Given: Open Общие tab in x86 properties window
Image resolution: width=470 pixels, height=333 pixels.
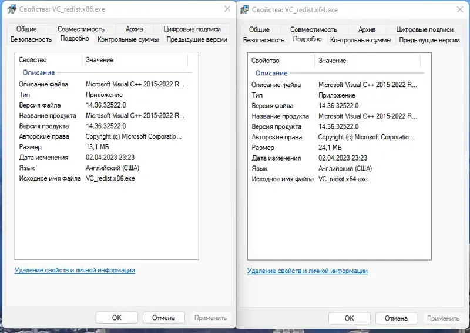Looking at the screenshot, I should [26, 29].
